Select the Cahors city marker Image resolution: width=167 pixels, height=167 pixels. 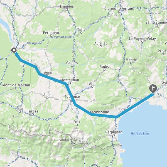tap(72, 66)
